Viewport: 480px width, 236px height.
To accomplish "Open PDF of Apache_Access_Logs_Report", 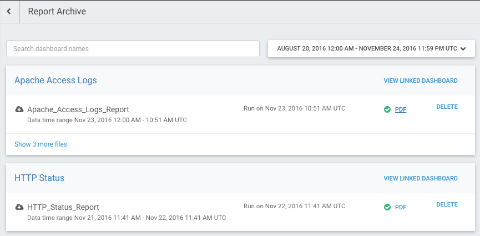I will click(x=401, y=109).
